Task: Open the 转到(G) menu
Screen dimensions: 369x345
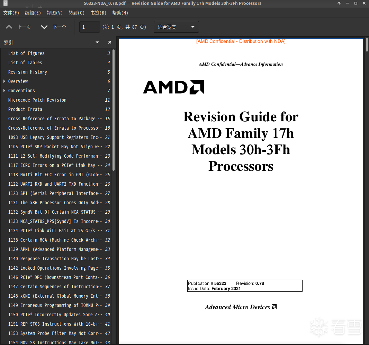Action: pos(76,13)
